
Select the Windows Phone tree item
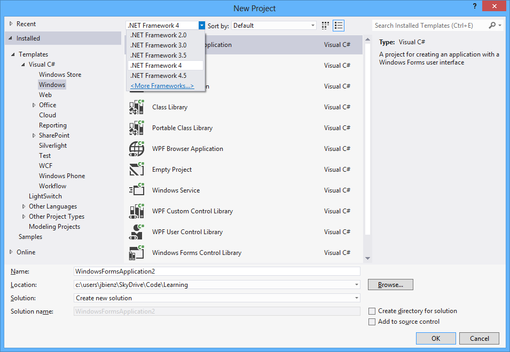pyautogui.click(x=62, y=176)
